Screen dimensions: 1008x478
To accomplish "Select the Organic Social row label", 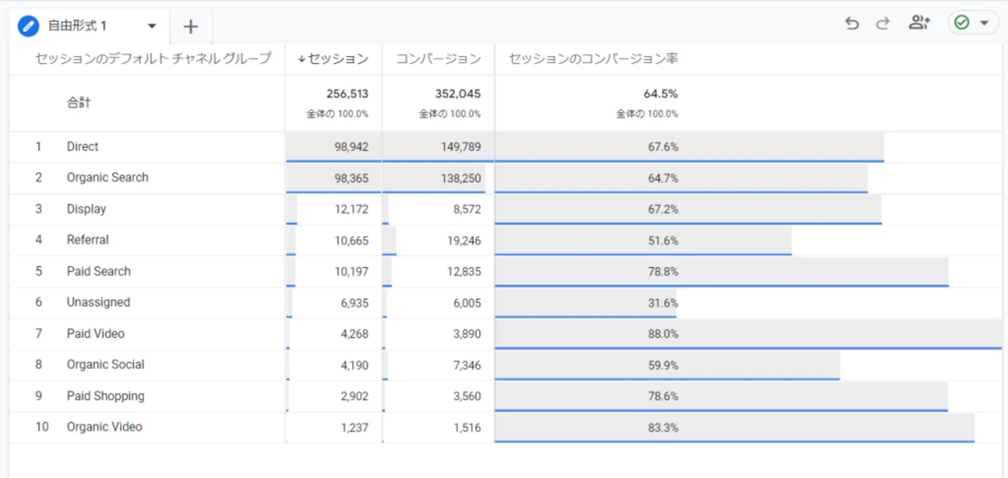I will [106, 364].
